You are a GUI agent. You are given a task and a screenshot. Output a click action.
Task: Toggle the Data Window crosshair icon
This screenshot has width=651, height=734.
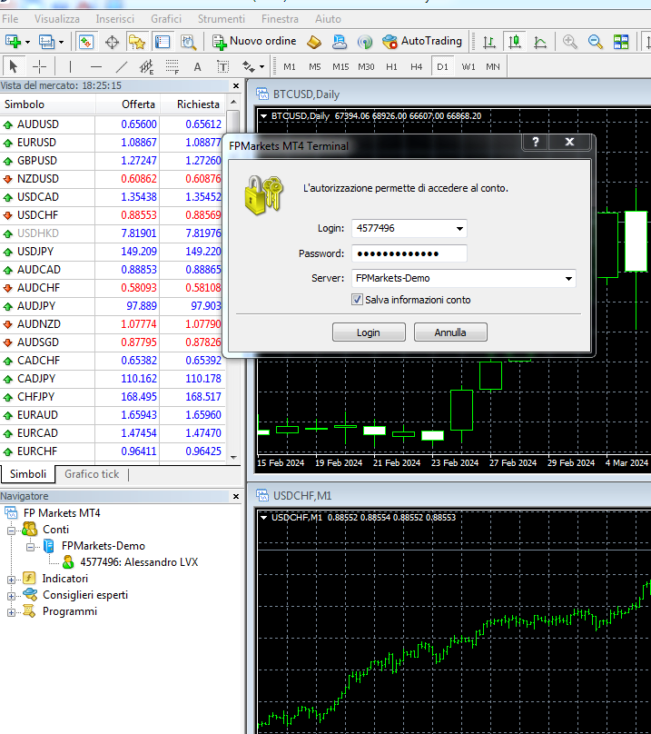(x=113, y=42)
